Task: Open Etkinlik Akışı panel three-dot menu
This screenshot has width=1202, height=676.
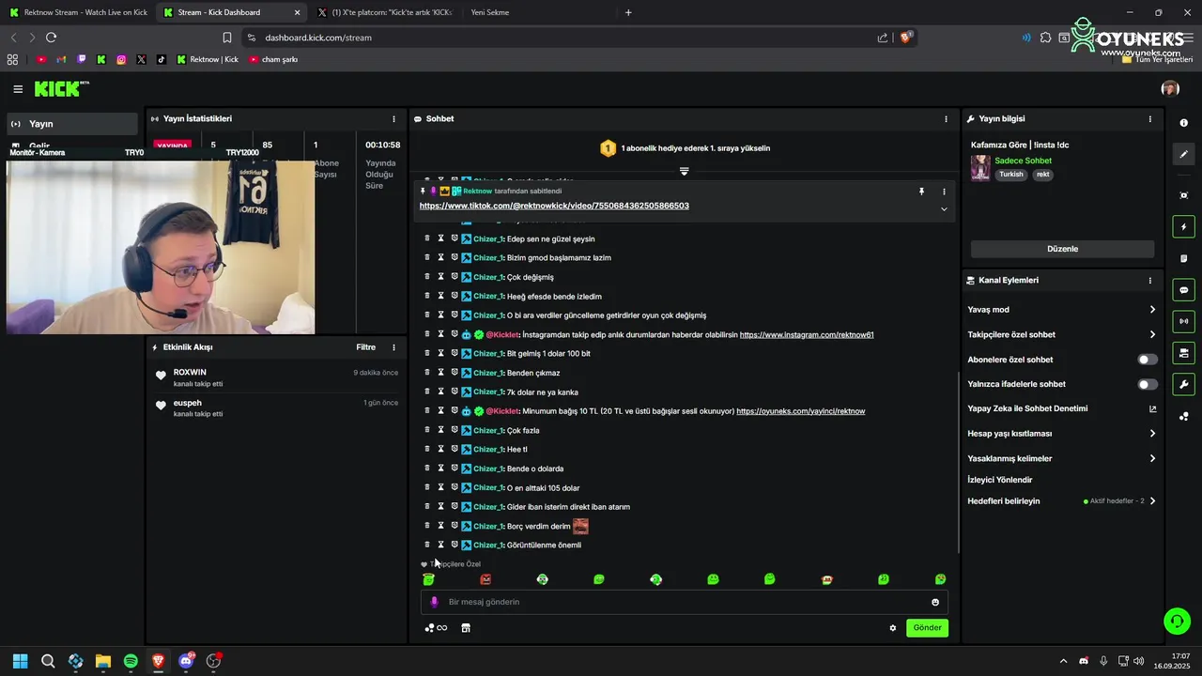Action: point(393,347)
